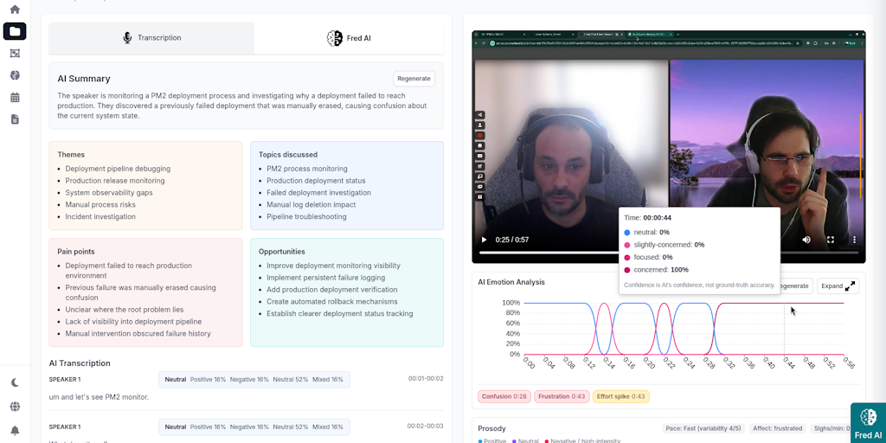Image resolution: width=886 pixels, height=443 pixels.
Task: Click the 00:01–00:02 transcript timestamp
Action: pyautogui.click(x=426, y=379)
